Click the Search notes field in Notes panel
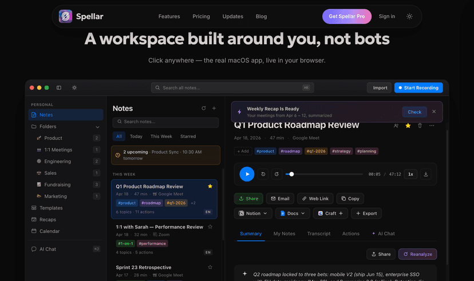 click(x=165, y=122)
